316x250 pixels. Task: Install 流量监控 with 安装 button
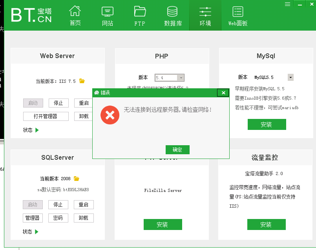tap(266, 224)
